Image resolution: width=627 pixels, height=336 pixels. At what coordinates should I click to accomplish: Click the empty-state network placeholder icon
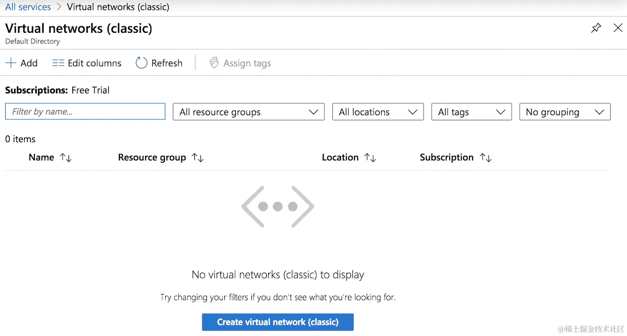278,206
